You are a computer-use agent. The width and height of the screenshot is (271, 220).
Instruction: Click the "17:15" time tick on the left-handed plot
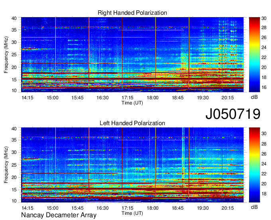coord(128,208)
